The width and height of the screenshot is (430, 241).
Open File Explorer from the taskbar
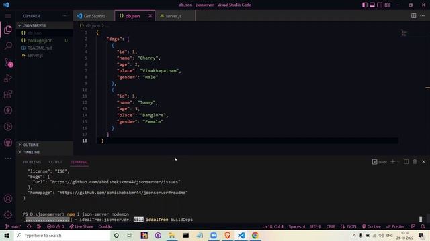172,235
